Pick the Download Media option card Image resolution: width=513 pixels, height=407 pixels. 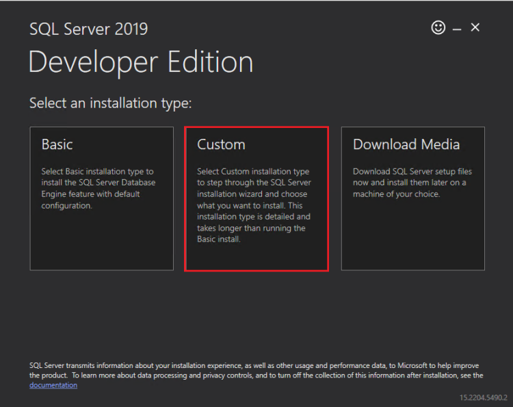point(413,198)
